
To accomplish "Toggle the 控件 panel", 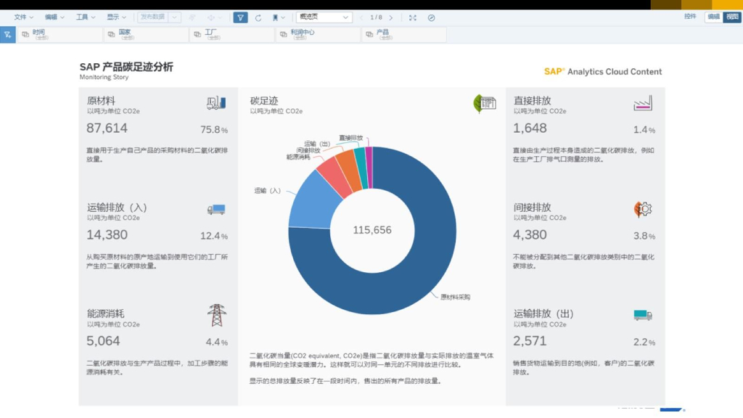I will (691, 16).
